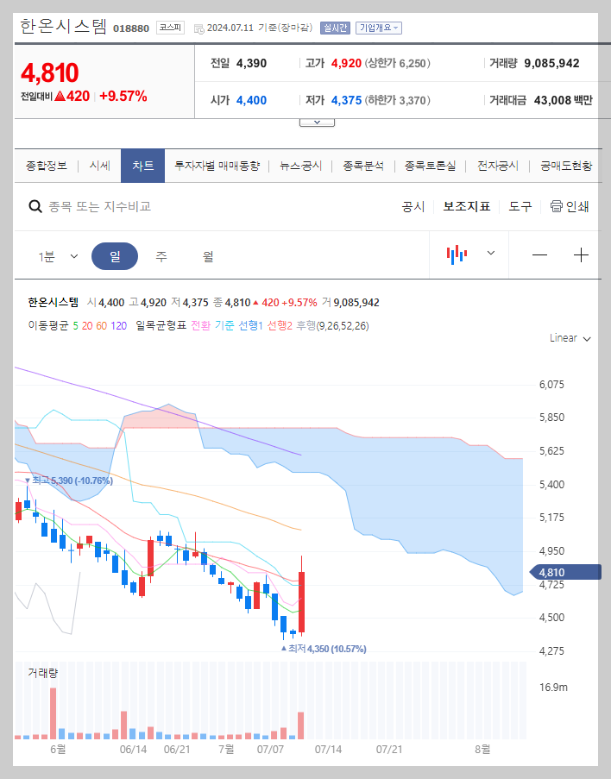Viewport: 611px width, 779px height.
Task: Open the 도구 chart tools
Action: [x=519, y=206]
